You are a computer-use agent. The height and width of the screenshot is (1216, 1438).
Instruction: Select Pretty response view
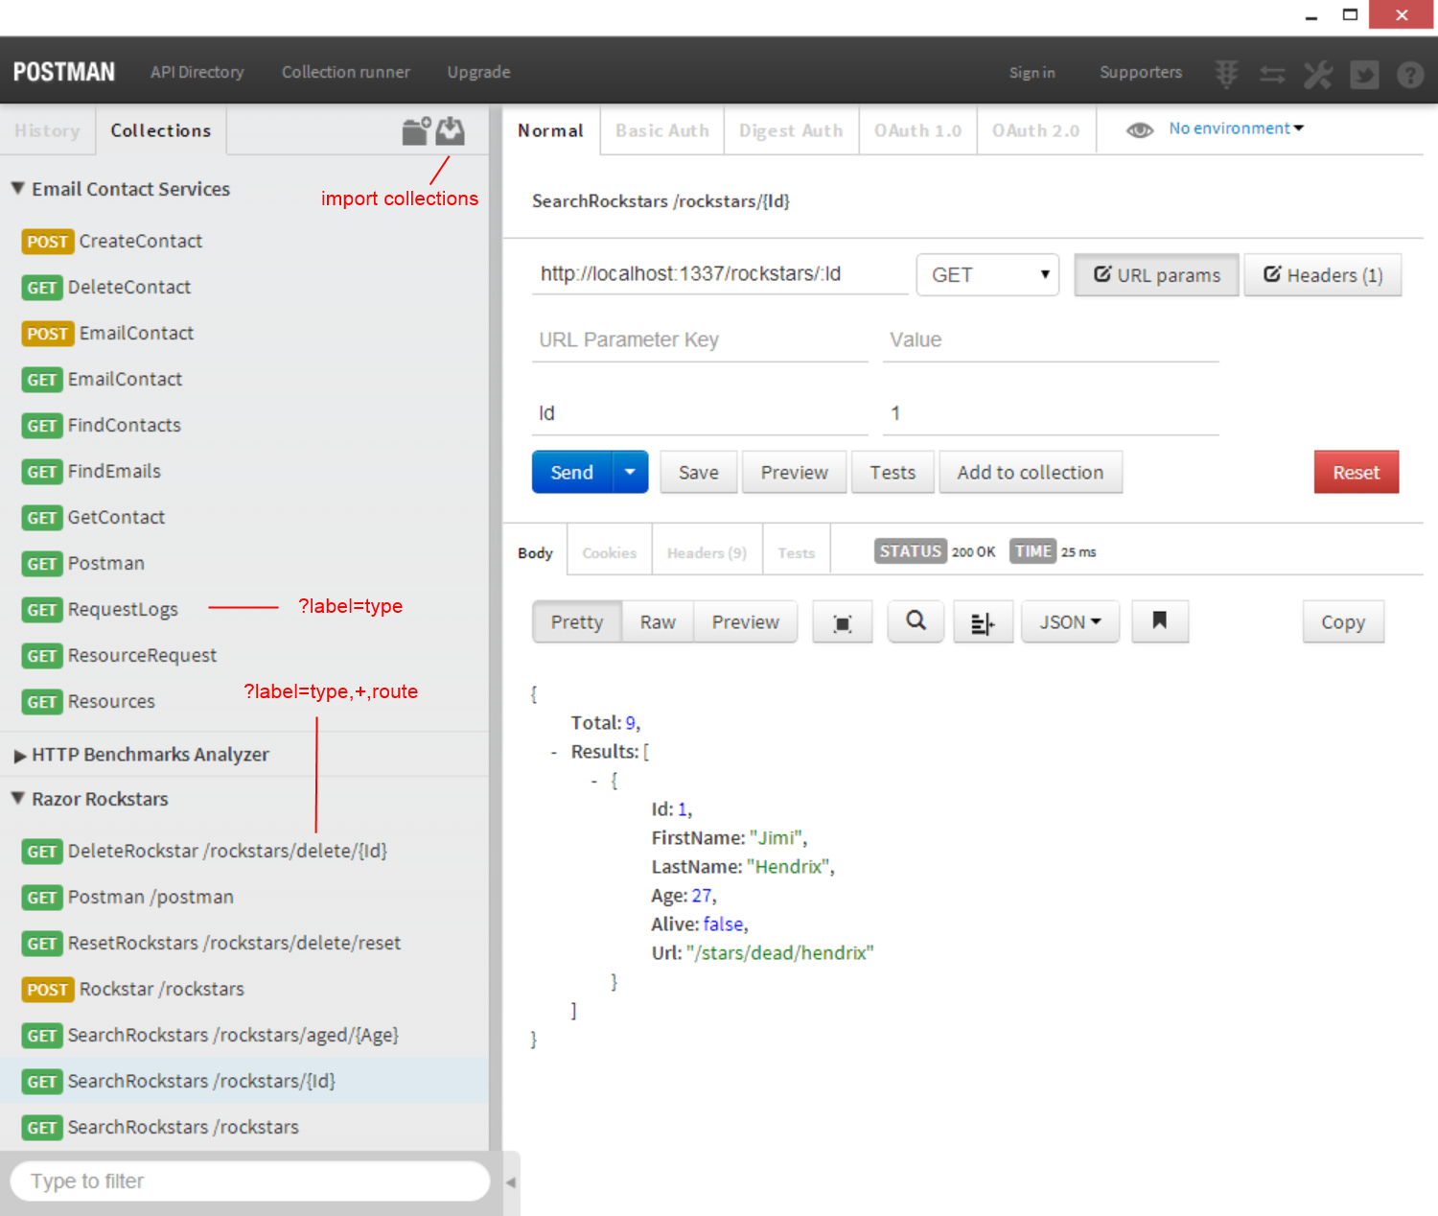tap(577, 622)
